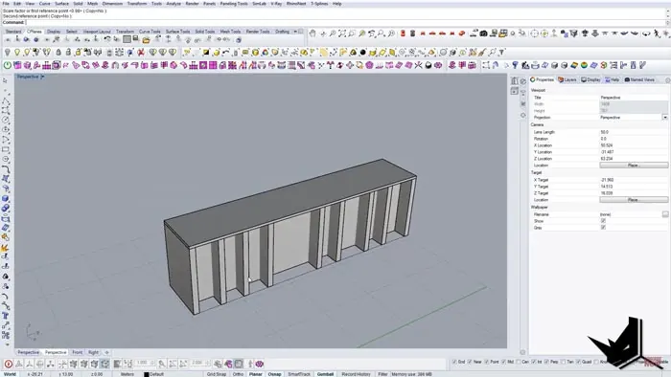Toggle the Perp osnap checkbox
The height and width of the screenshot is (377, 671).
(x=546, y=362)
